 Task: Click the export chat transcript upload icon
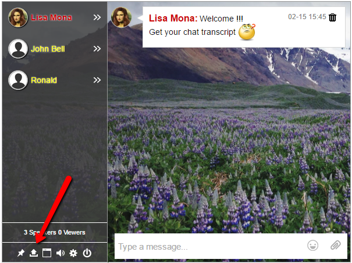[x=34, y=253]
